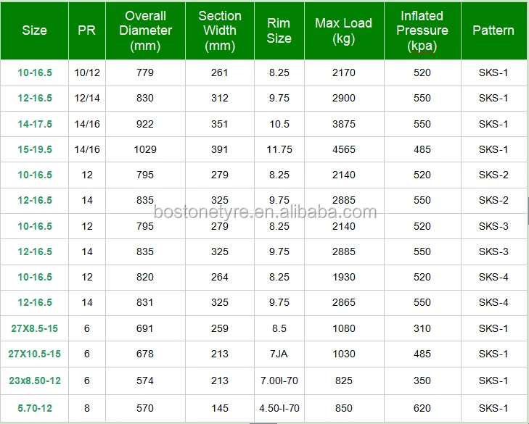Screen dimensions: 529x424
Task: Click the Size column header
Action: pos(34,30)
